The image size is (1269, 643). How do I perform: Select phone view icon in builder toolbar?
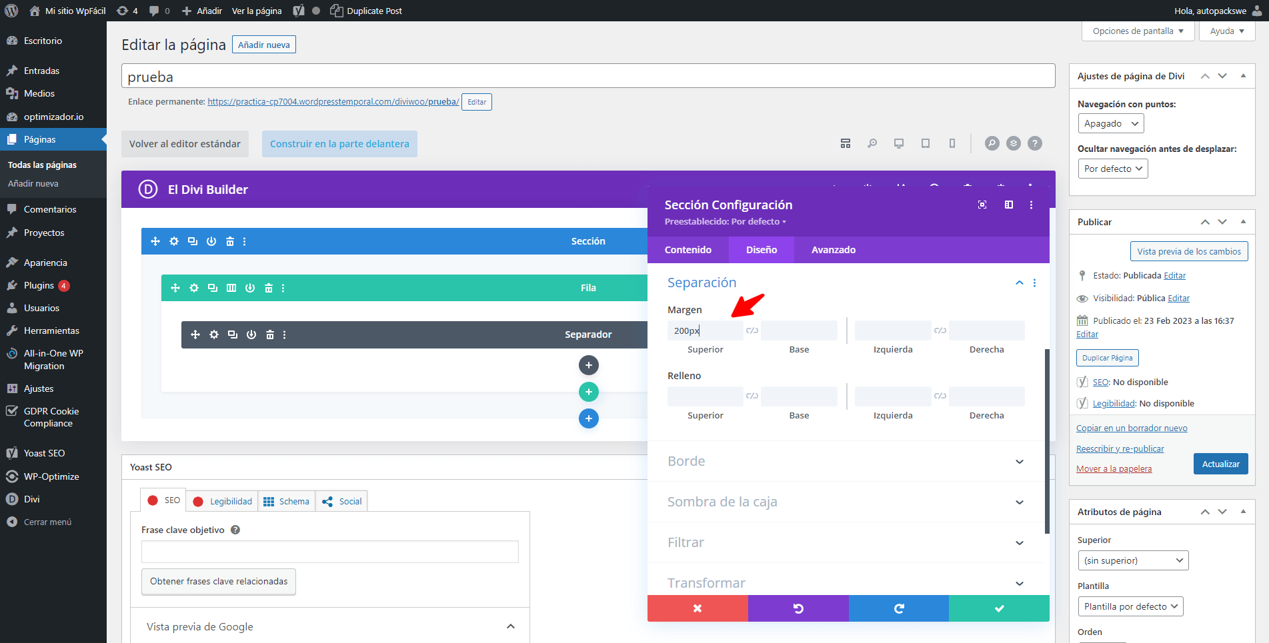(952, 143)
